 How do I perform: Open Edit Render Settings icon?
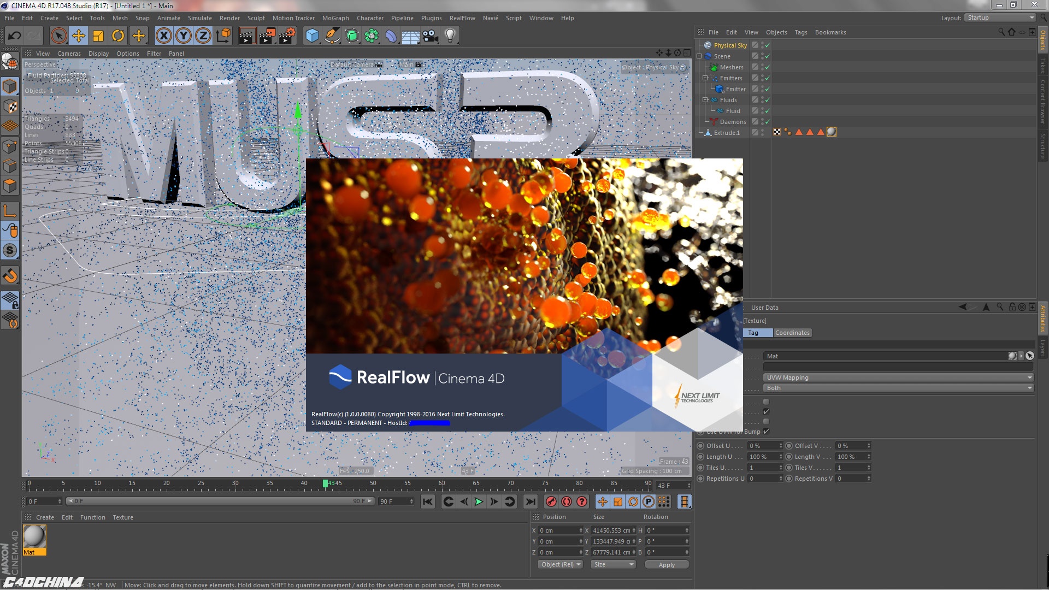[x=287, y=36]
